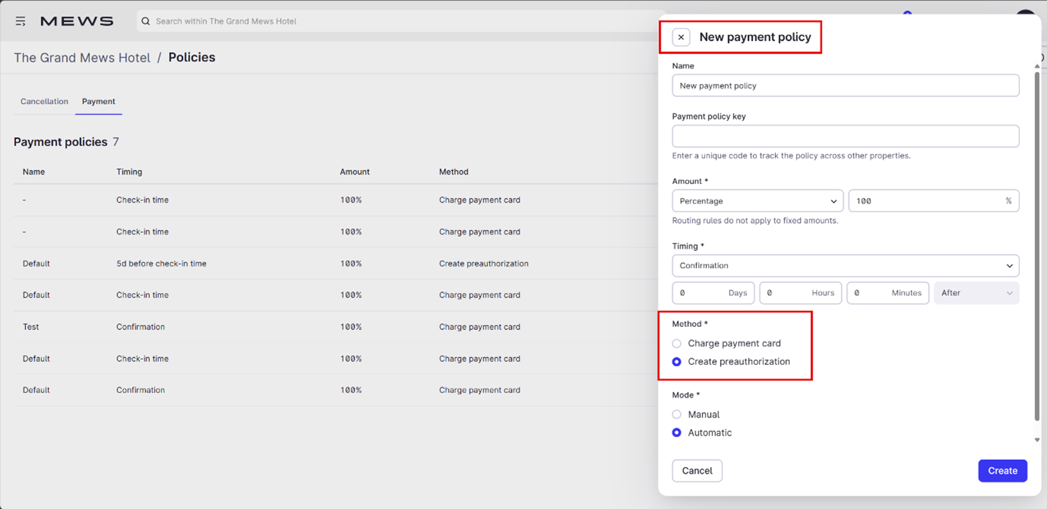Click the Days offset field
Screen dimensions: 1047x509
[x=713, y=293]
